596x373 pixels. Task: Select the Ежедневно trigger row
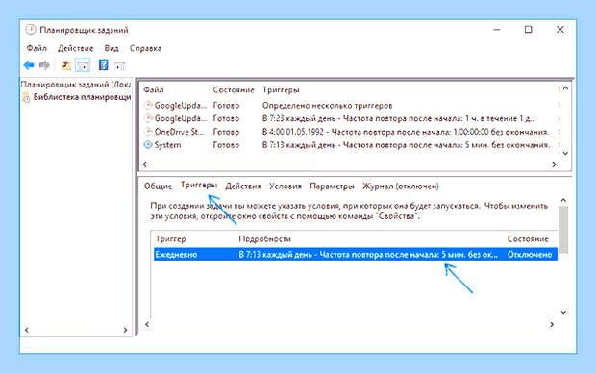[356, 255]
